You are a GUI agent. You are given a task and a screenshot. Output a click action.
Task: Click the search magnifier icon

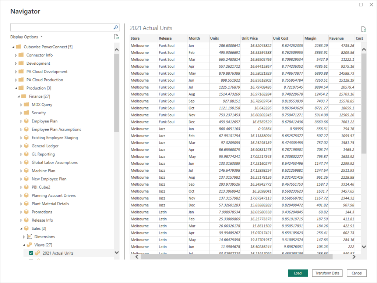coord(116,28)
